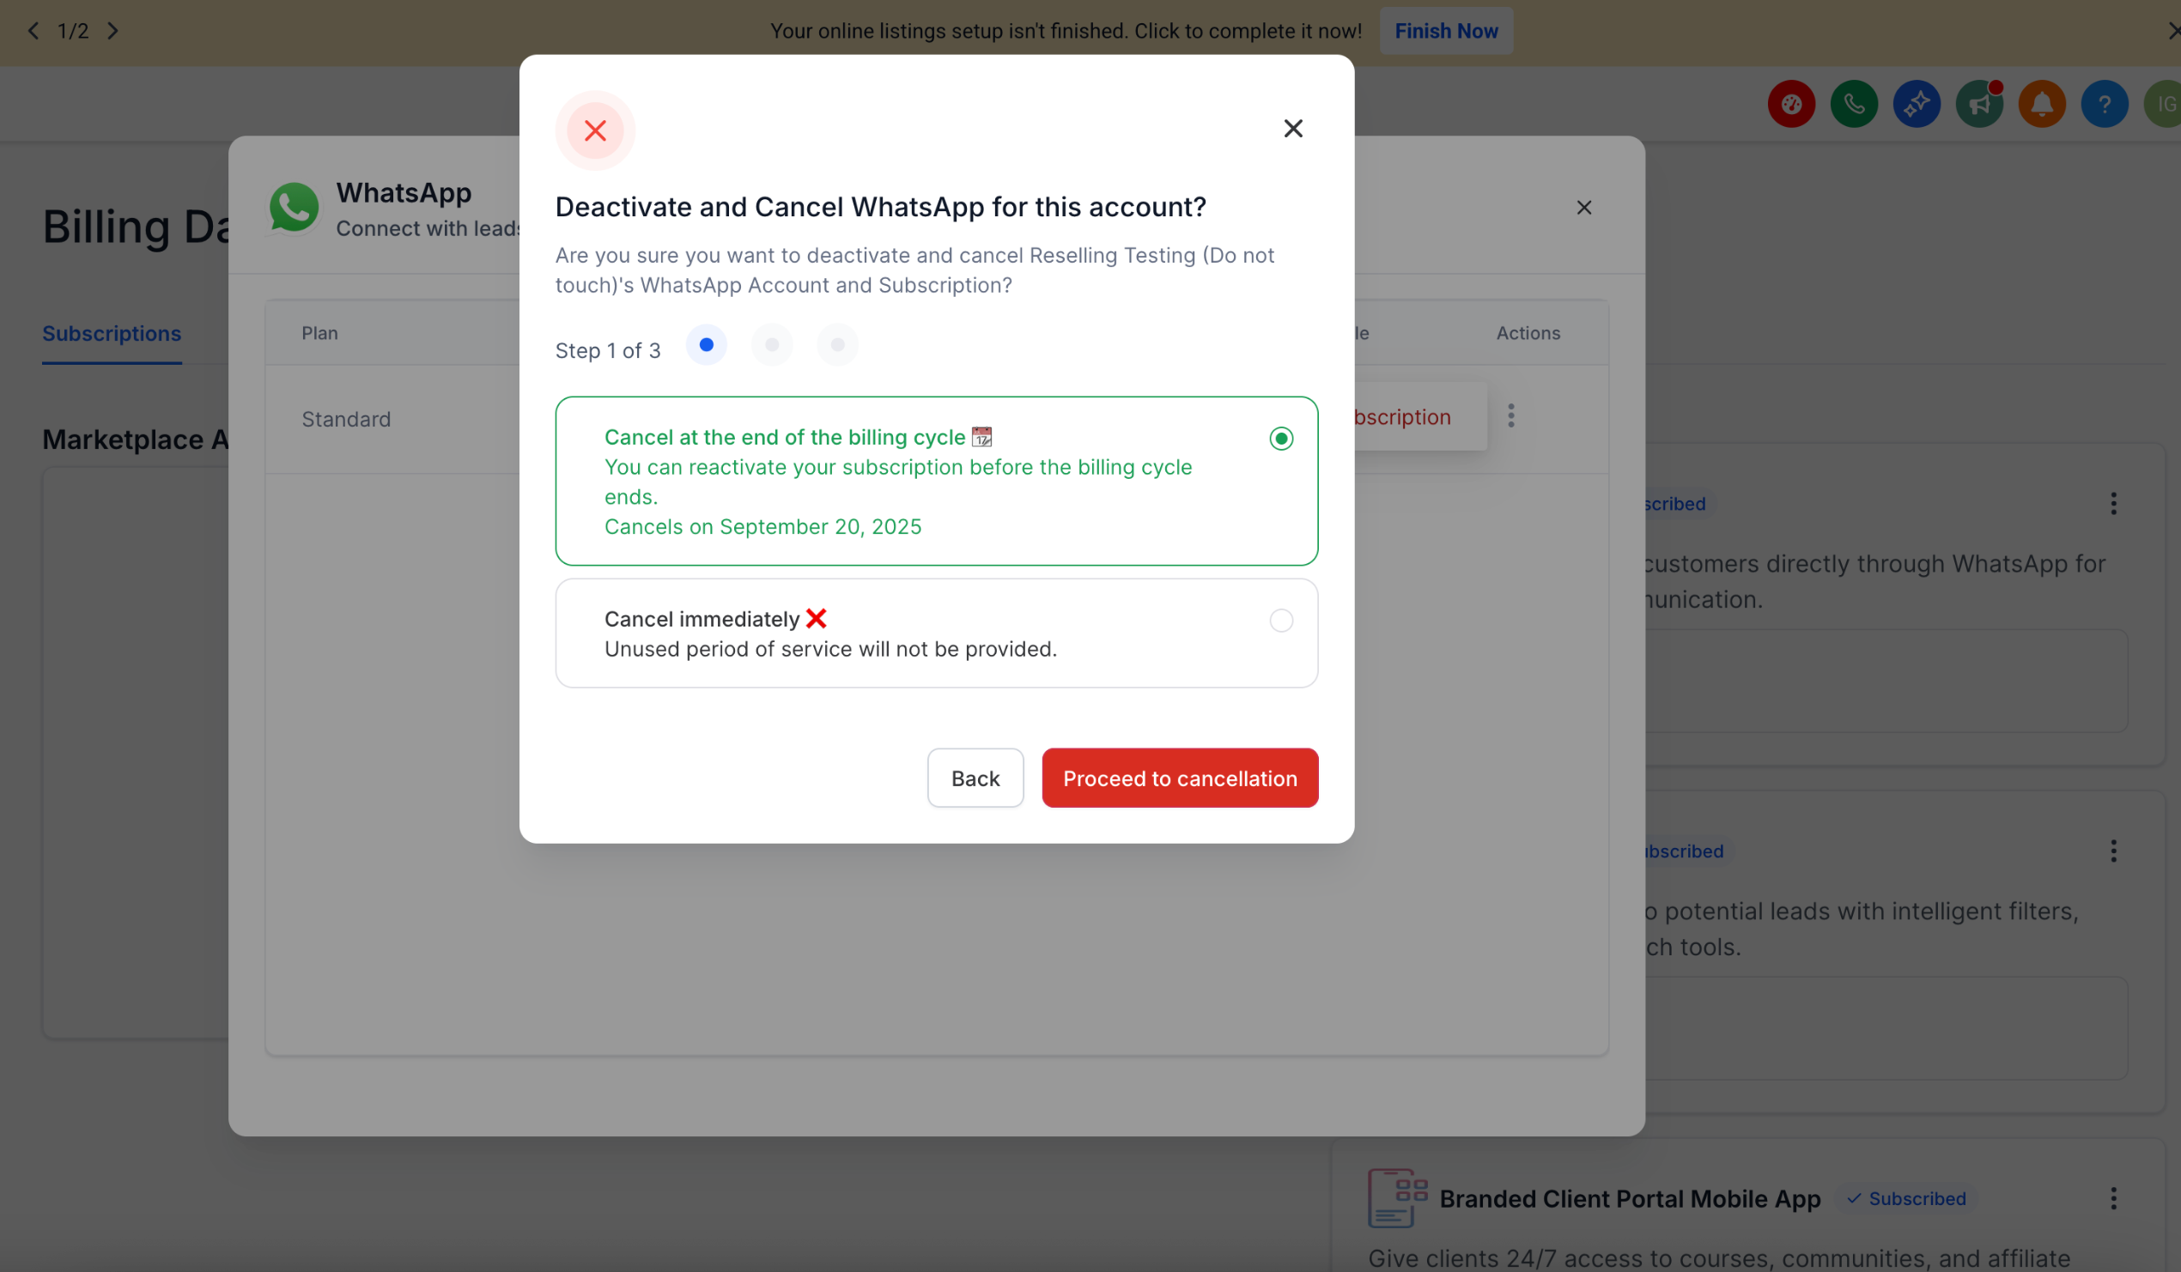Click the Branded Client Portal Mobile App title
The image size is (2181, 1272).
(x=1631, y=1198)
